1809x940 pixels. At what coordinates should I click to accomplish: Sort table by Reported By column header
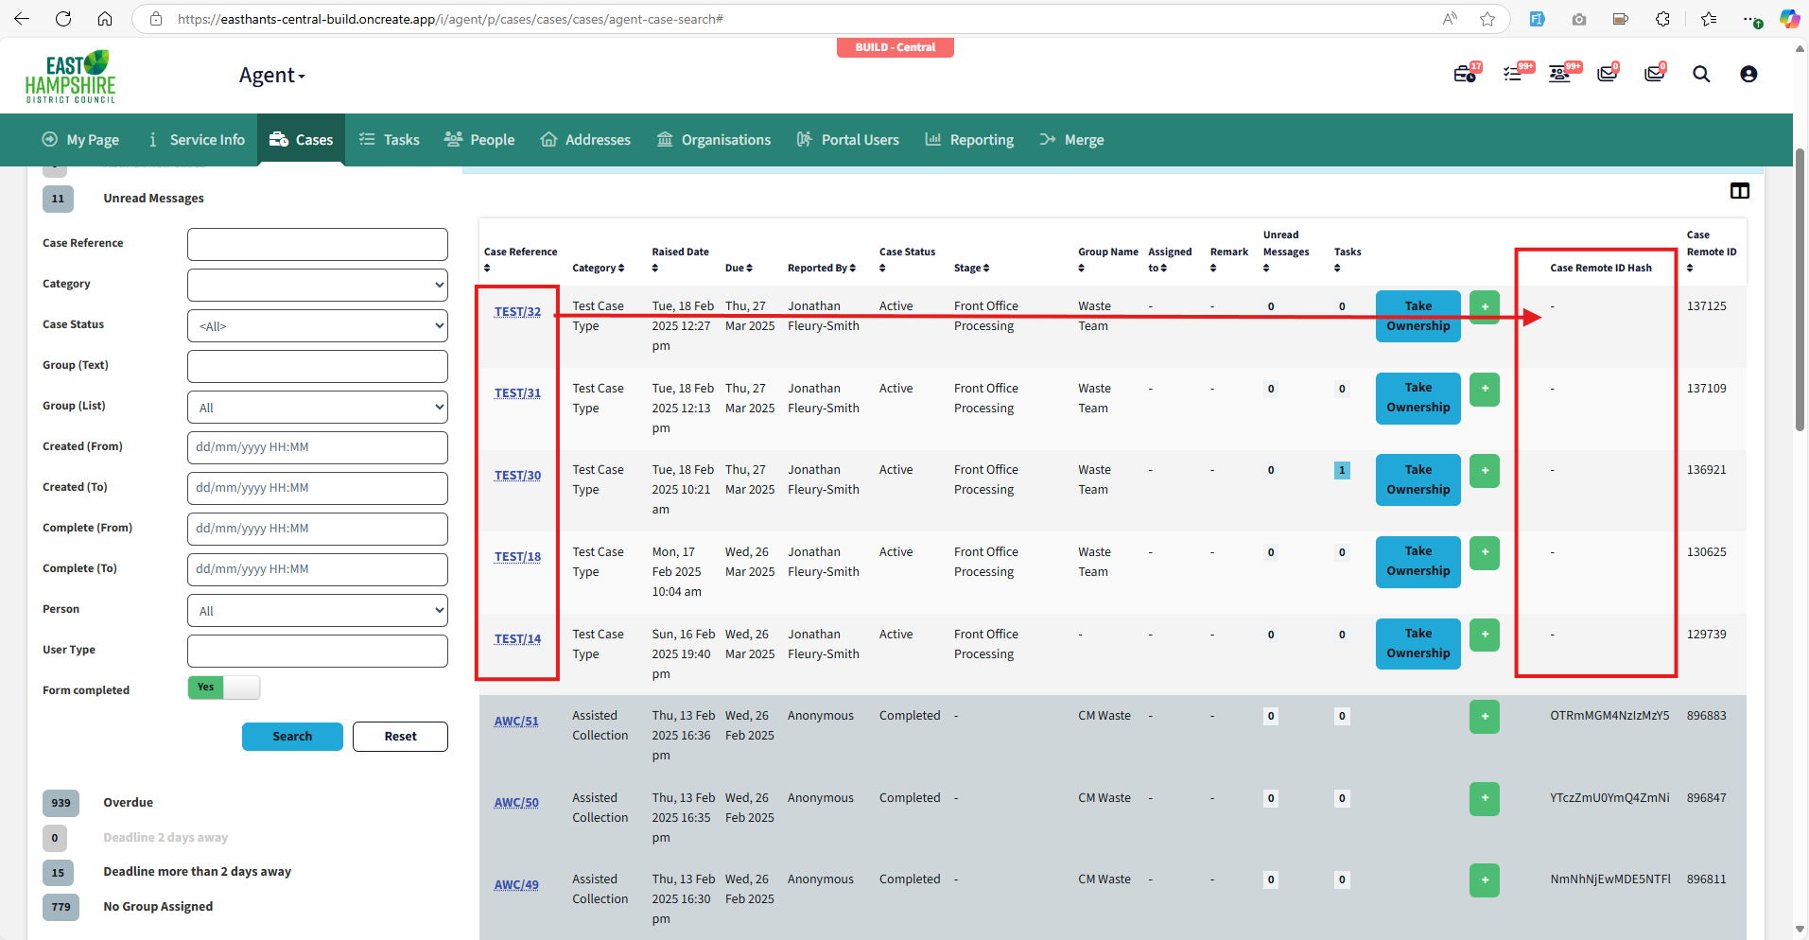(x=822, y=269)
